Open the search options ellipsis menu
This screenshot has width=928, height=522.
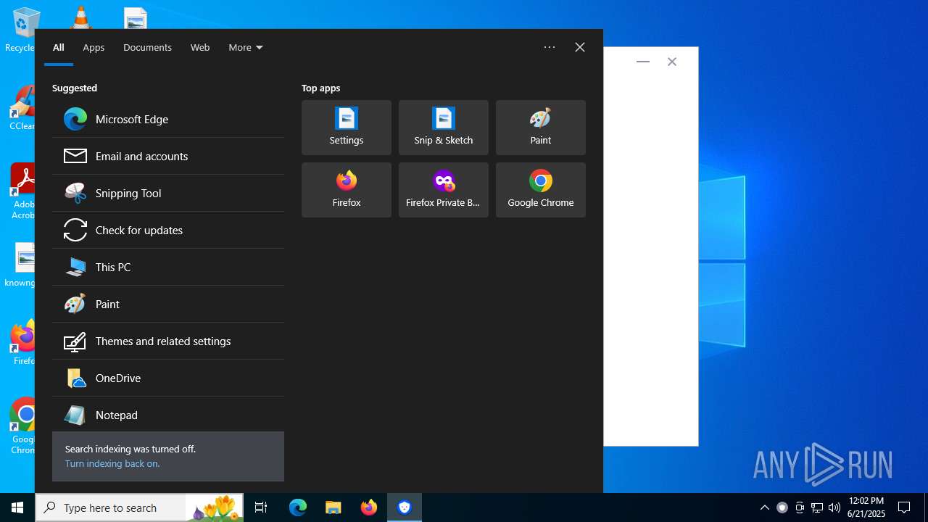coord(550,47)
